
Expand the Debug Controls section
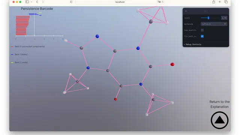[193, 44]
